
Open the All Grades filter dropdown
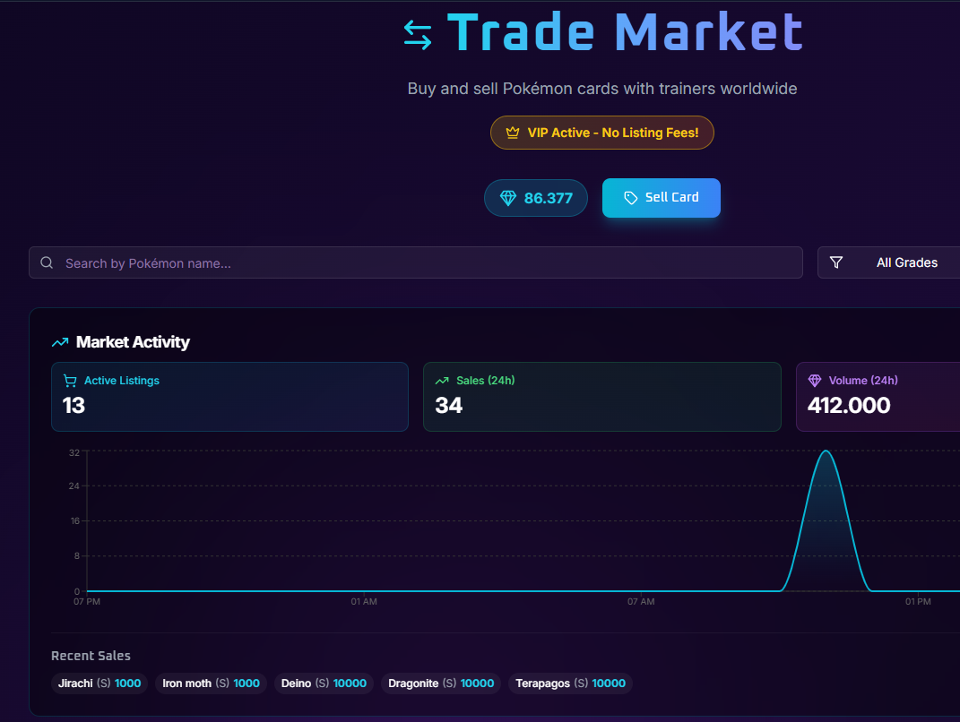(x=889, y=262)
